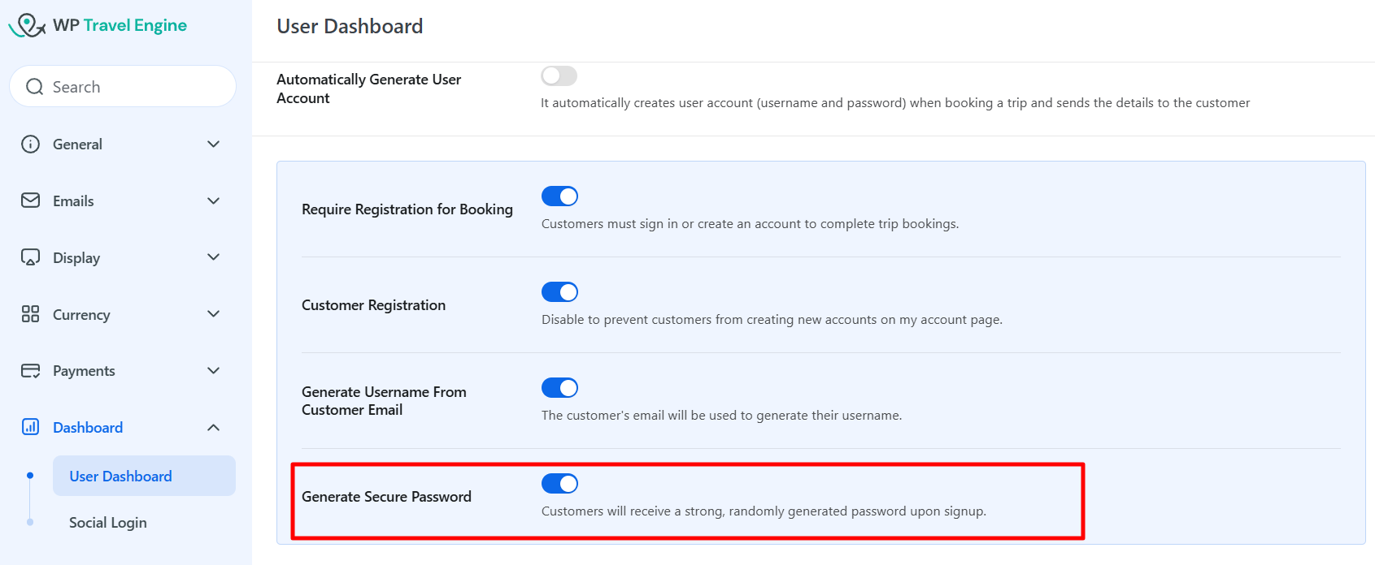The image size is (1375, 565).
Task: Click the Dashboard chart icon
Action: 30,427
